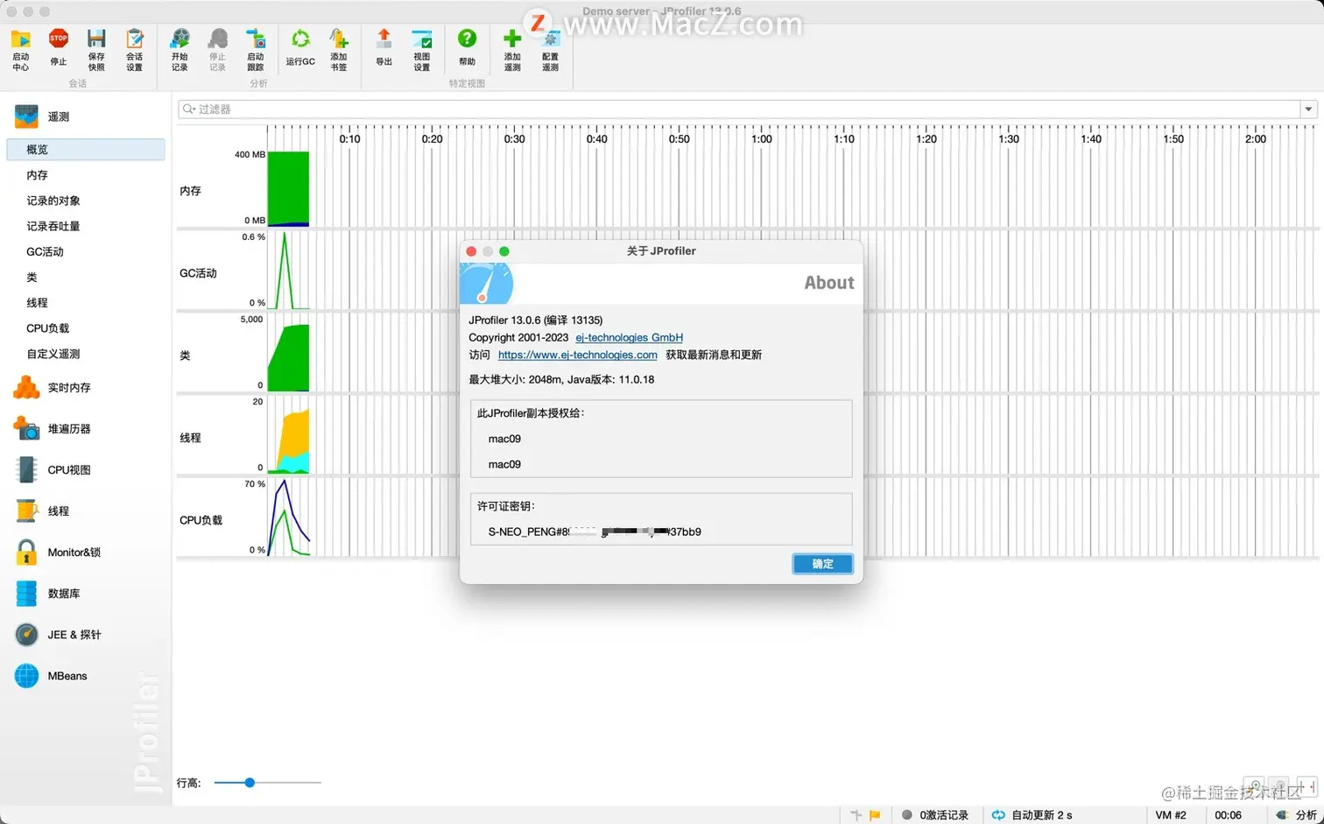Click 确定 button in About dialog
This screenshot has width=1324, height=824.
822,564
